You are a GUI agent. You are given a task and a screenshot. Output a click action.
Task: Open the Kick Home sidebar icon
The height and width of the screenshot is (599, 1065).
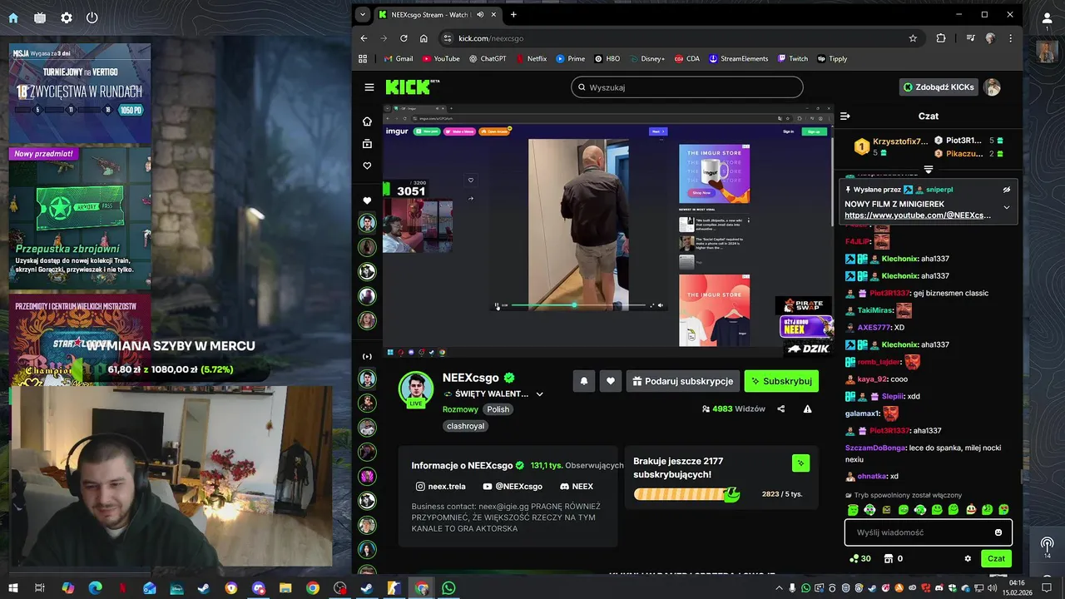[x=367, y=121]
